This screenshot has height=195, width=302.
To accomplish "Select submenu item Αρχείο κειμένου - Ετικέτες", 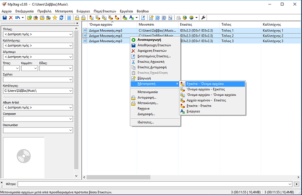I will point(212,100).
